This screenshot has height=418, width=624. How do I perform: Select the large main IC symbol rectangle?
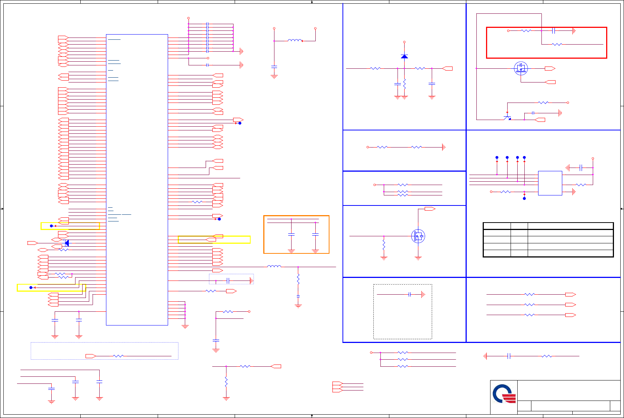(x=137, y=180)
